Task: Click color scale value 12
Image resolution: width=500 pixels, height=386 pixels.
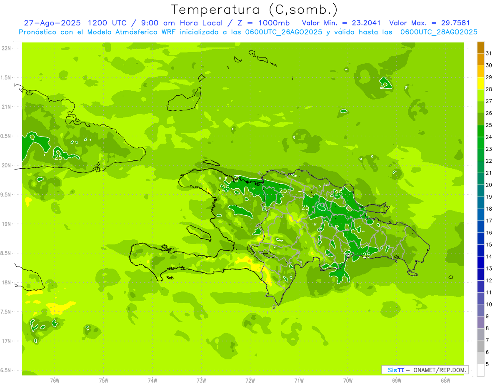Action: click(x=489, y=281)
